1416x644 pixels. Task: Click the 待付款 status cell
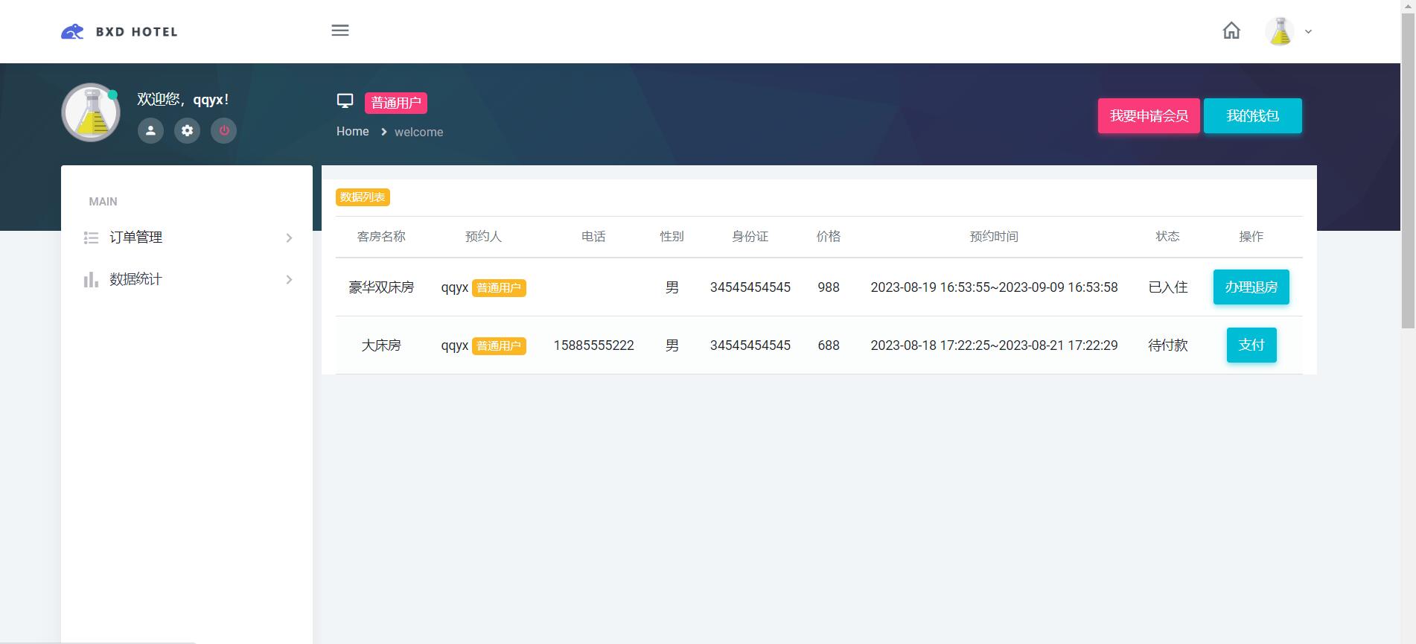[x=1167, y=345]
